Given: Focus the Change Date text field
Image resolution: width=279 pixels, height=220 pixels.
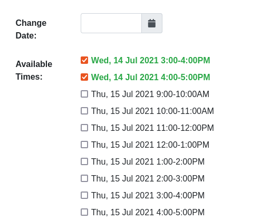Looking at the screenshot, I should (111, 23).
